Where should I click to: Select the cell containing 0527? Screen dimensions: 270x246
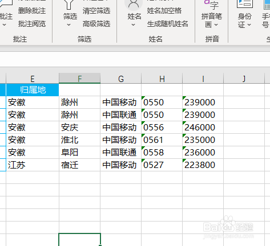(x=162, y=165)
